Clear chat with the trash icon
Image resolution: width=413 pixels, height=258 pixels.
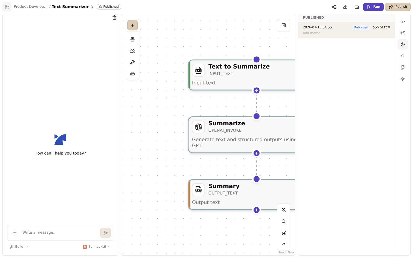[114, 17]
